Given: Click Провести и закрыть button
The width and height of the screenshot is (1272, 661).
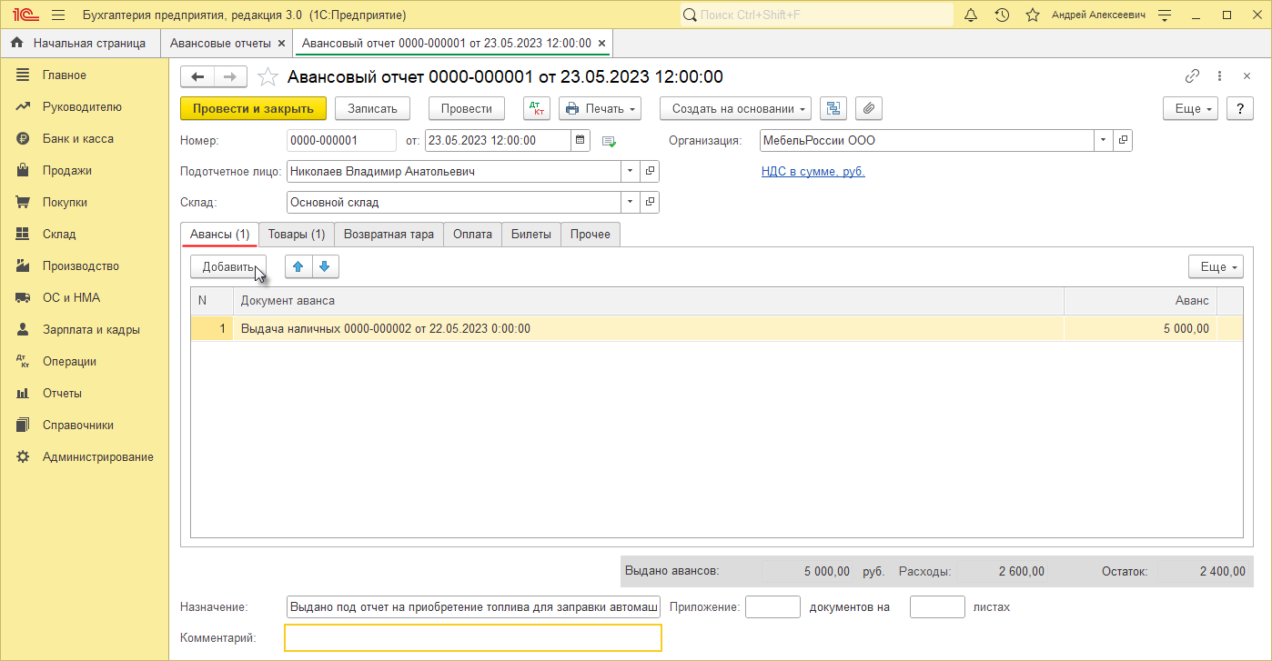Looking at the screenshot, I should pos(253,108).
